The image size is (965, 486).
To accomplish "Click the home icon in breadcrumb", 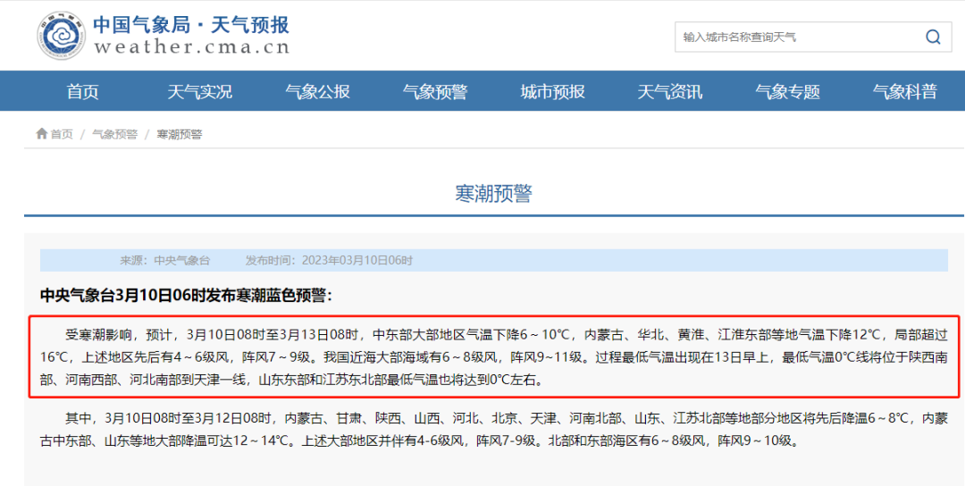I will pos(41,133).
